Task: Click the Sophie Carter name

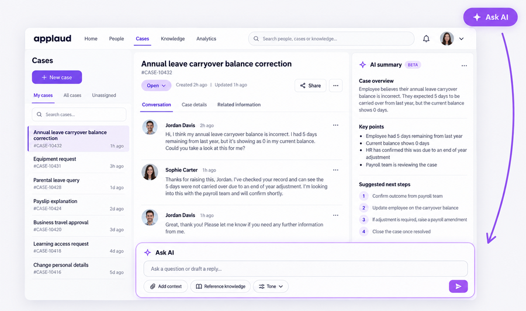Action: [182, 170]
